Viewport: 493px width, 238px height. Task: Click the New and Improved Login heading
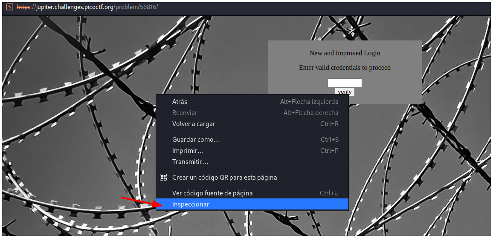[x=345, y=53]
